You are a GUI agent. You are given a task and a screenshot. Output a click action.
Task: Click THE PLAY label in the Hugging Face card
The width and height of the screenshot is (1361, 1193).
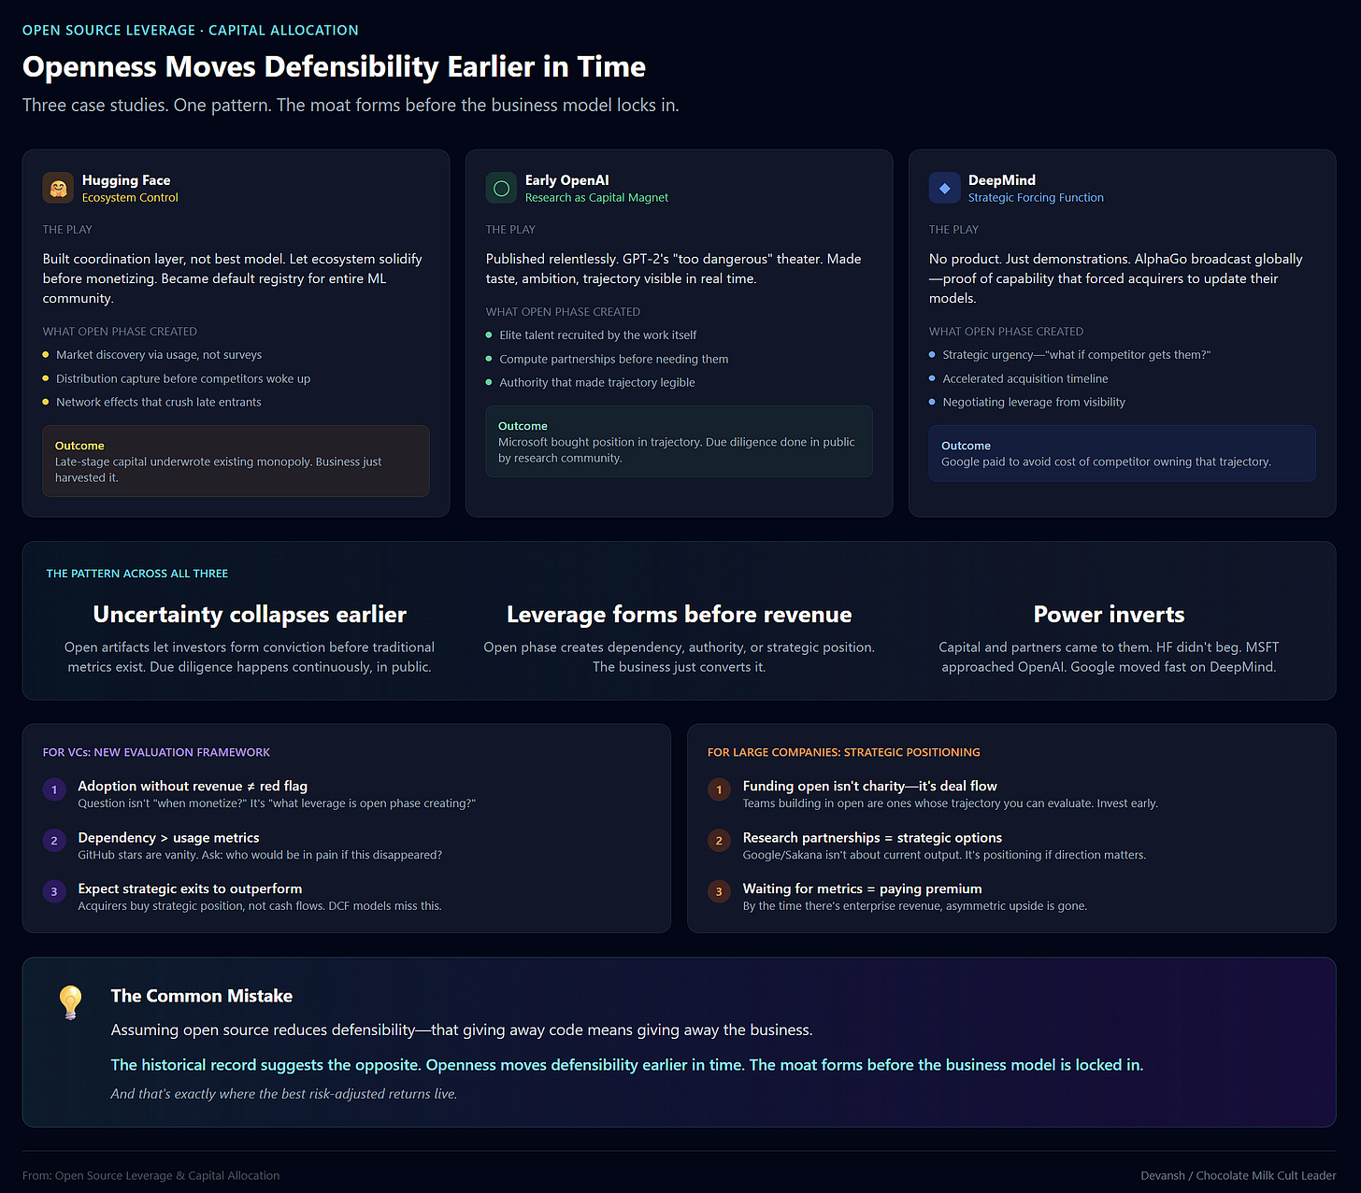click(67, 230)
